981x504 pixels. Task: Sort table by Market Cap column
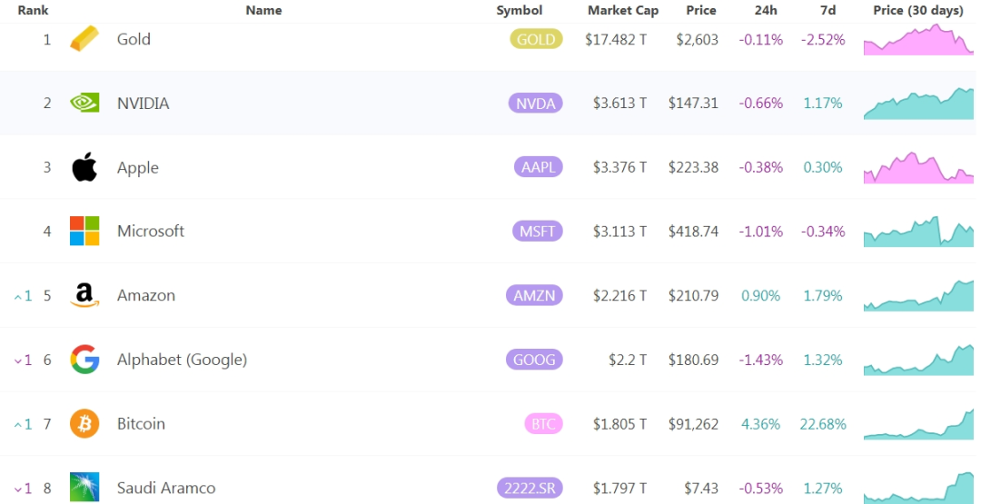tap(623, 11)
